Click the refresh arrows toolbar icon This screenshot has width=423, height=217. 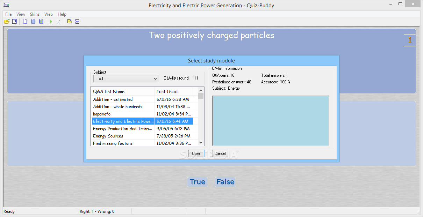point(59,22)
